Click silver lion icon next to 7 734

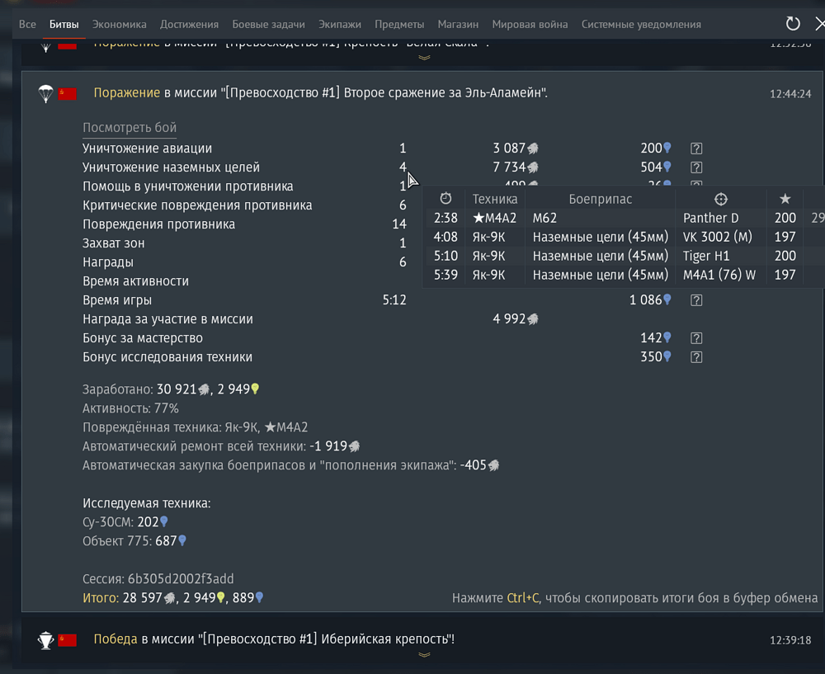tap(533, 167)
